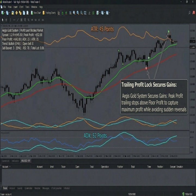The height and width of the screenshot is (196, 196).
Task: Switch to green line chart type
Action: click(66, 13)
